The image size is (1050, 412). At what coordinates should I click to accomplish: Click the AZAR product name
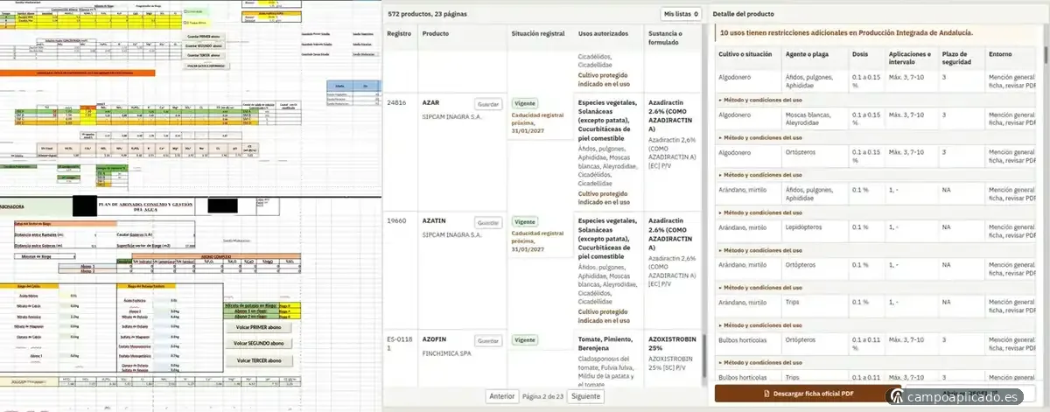(x=430, y=102)
